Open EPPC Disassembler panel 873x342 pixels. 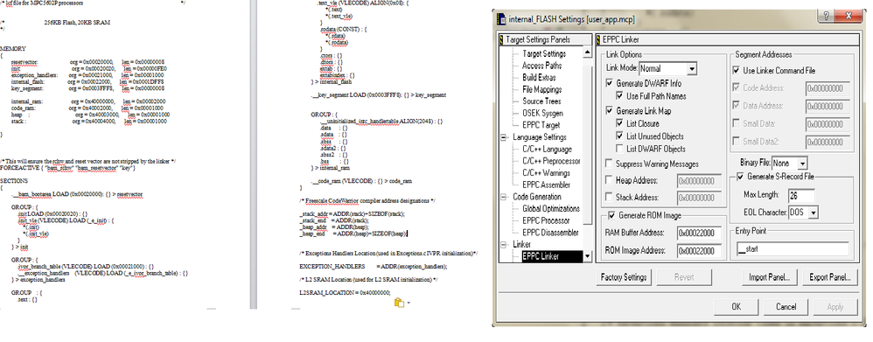550,233
